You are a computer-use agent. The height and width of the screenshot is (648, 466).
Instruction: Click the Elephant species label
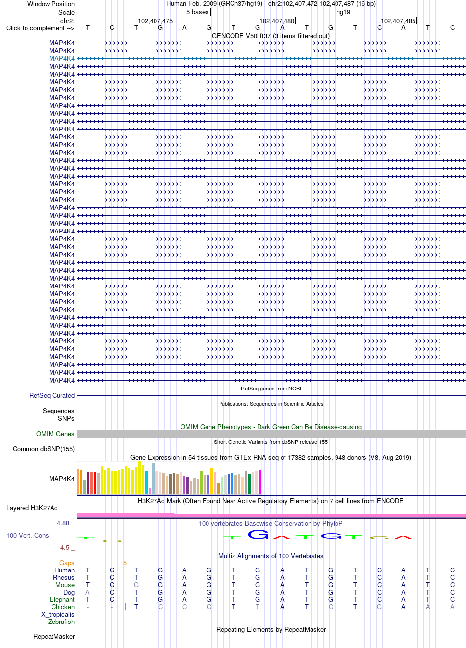pos(62,599)
